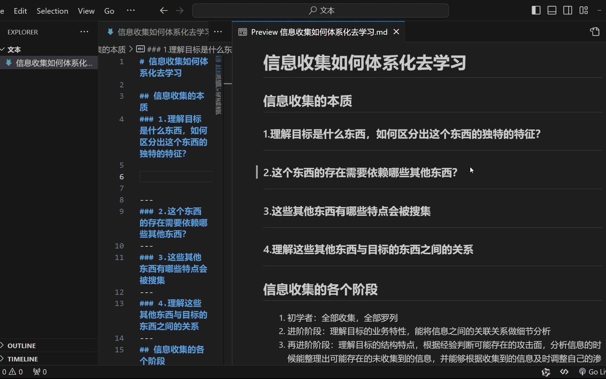The image size is (606, 379).
Task: Click preview title 信息收集如何体系化去学习
Action: [365, 63]
